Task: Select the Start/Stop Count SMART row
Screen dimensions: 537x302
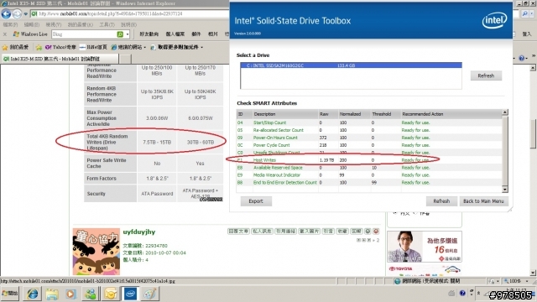Action: pyautogui.click(x=369, y=122)
